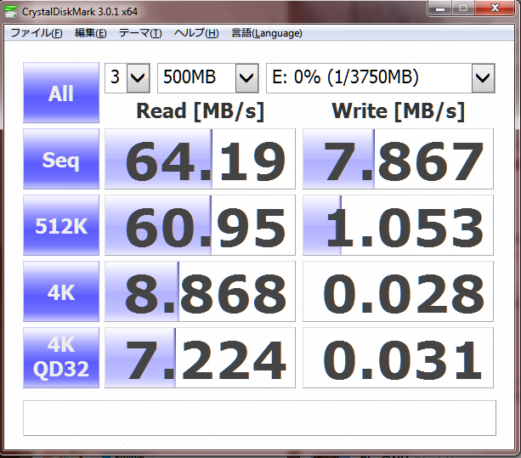The height and width of the screenshot is (458, 521).
Task: Click the empty comment text field
Action: coord(258,418)
